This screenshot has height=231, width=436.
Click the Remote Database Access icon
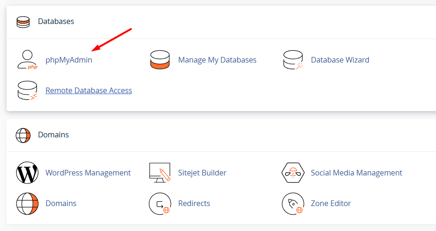coord(26,90)
